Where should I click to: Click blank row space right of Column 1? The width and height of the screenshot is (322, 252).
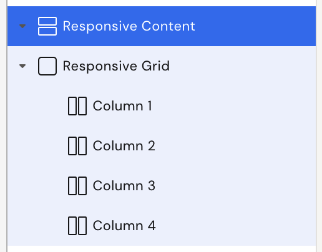coord(234,106)
